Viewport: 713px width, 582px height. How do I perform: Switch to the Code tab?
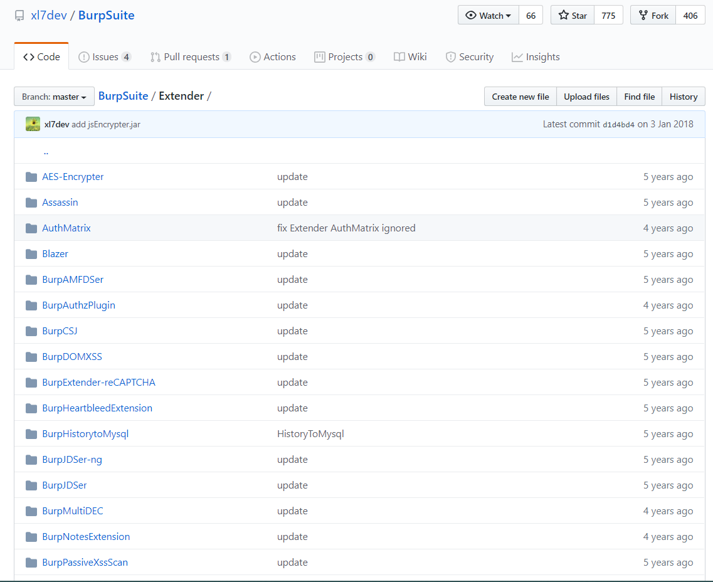(41, 57)
